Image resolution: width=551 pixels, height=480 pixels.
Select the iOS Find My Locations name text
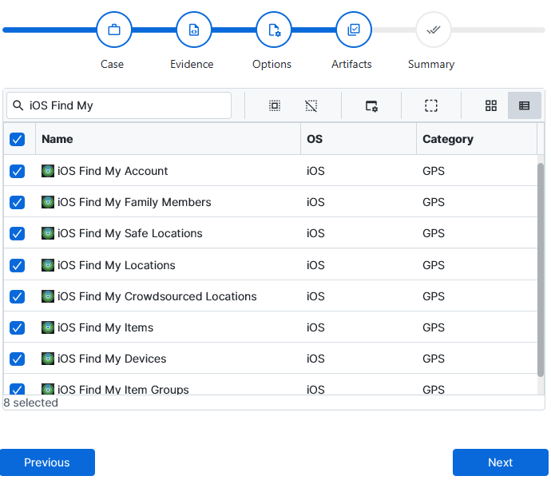(117, 265)
